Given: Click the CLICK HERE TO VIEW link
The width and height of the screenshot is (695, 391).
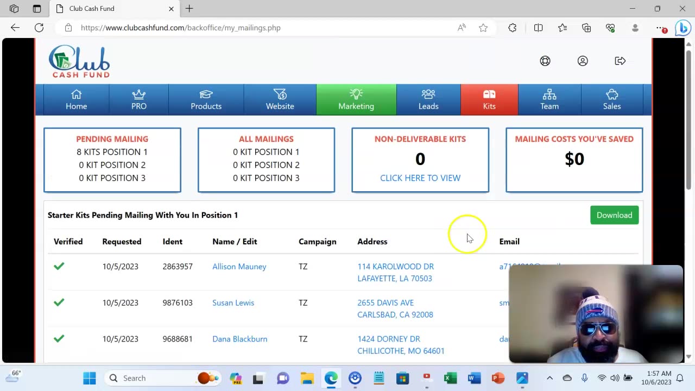Looking at the screenshot, I should coord(420,178).
